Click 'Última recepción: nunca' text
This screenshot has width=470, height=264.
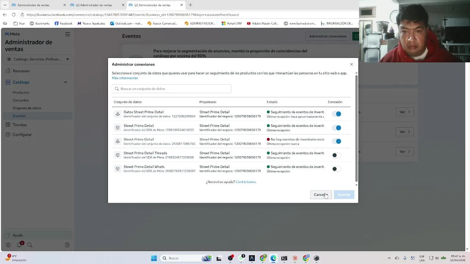tap(283, 144)
